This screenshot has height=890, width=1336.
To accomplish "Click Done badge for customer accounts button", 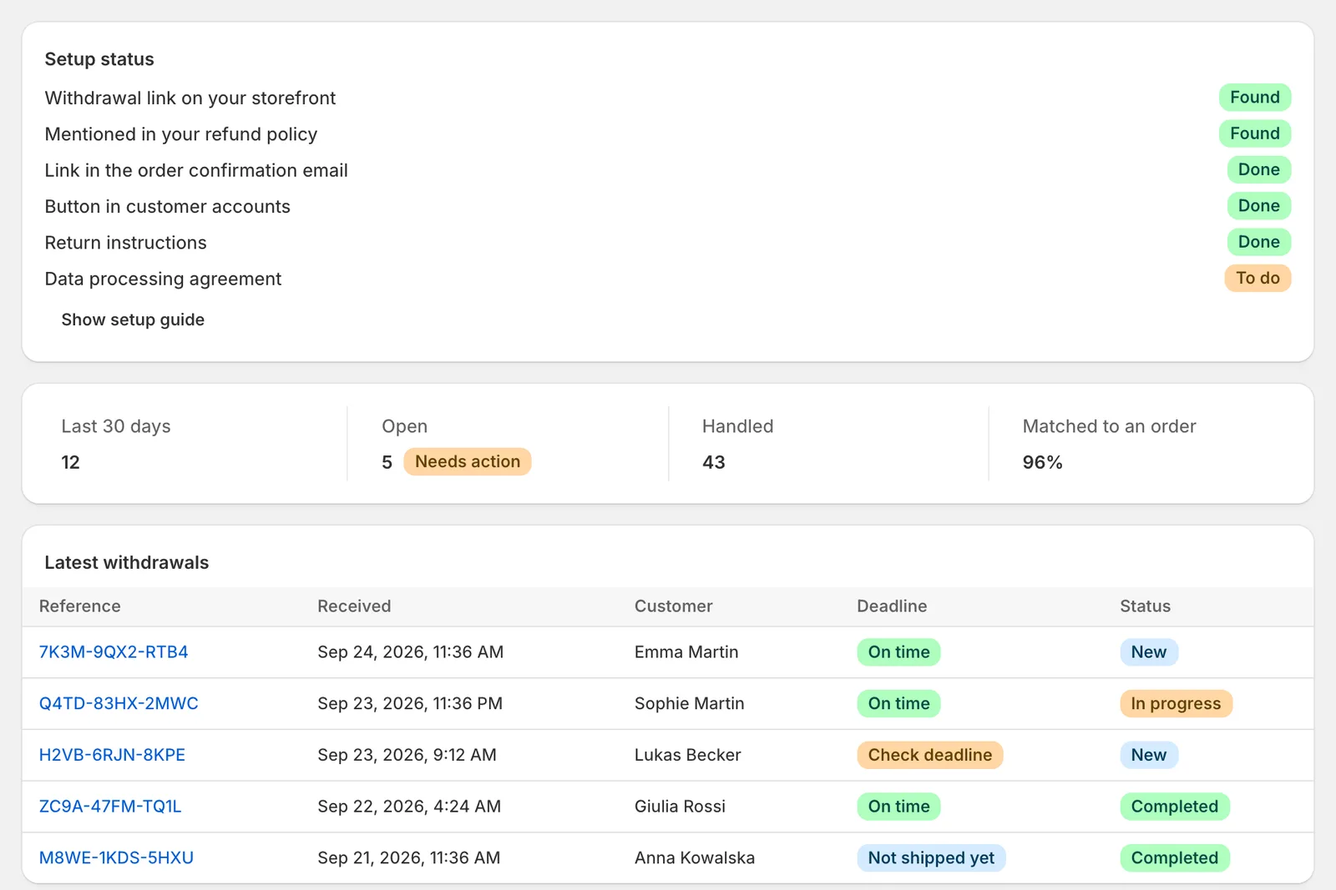I will pos(1259,206).
